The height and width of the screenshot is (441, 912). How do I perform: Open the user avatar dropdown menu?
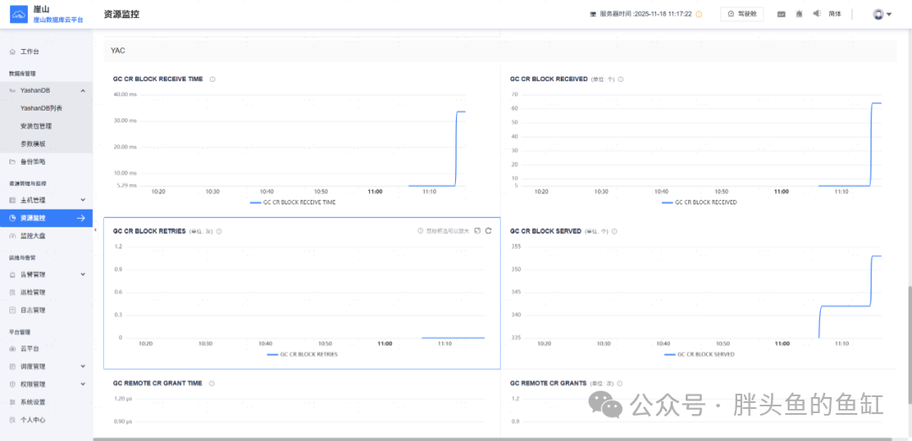click(x=882, y=14)
